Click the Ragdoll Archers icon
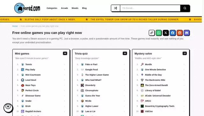The height and width of the screenshot is (116, 204). click(23, 111)
